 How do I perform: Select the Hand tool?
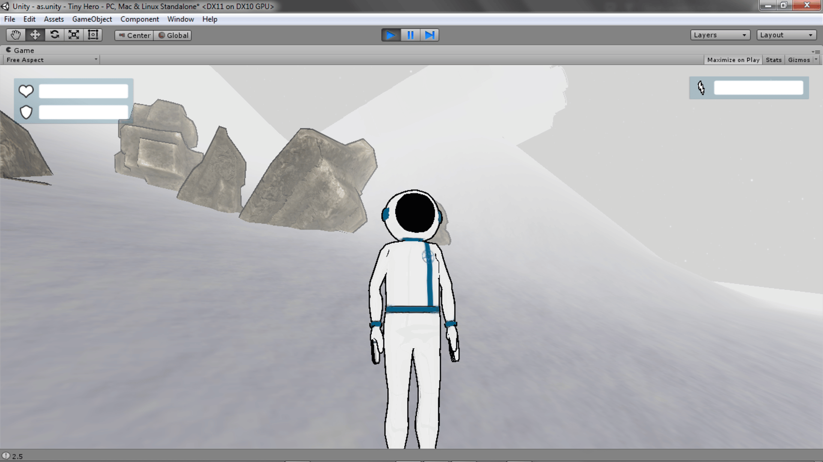coord(16,35)
